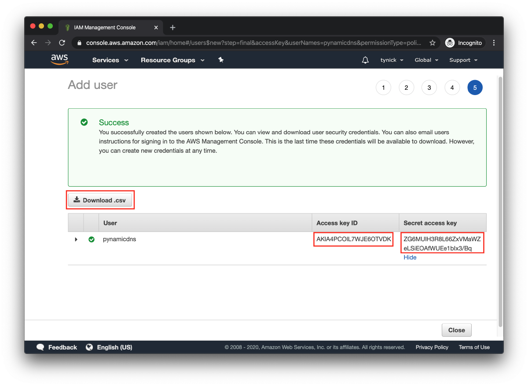Click the Close button
Viewport: 528px width, 386px height.
(456, 330)
